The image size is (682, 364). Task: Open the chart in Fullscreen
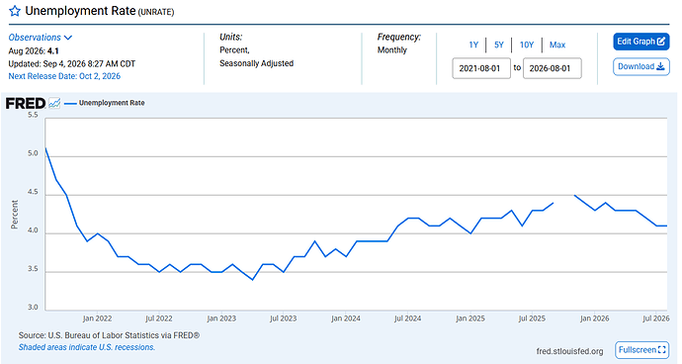(x=641, y=349)
